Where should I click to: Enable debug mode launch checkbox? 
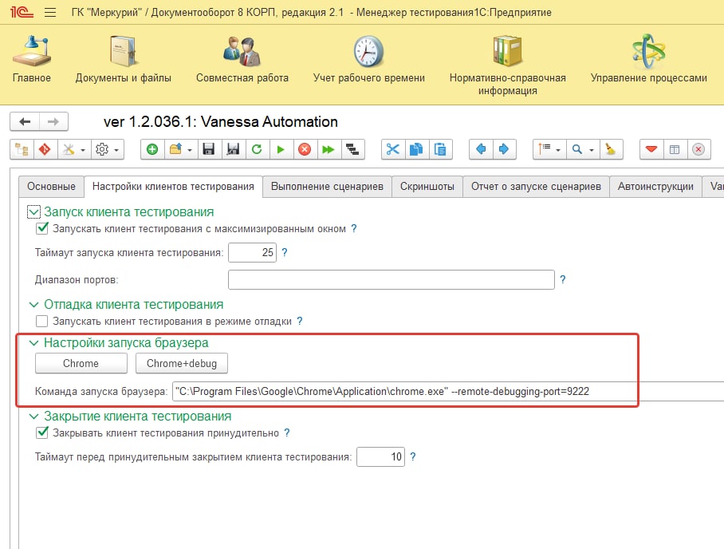pyautogui.click(x=42, y=321)
